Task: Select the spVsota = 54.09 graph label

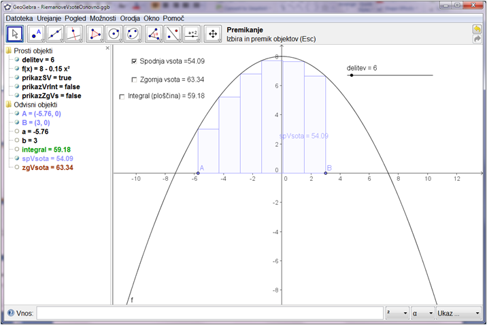Action: [304, 136]
